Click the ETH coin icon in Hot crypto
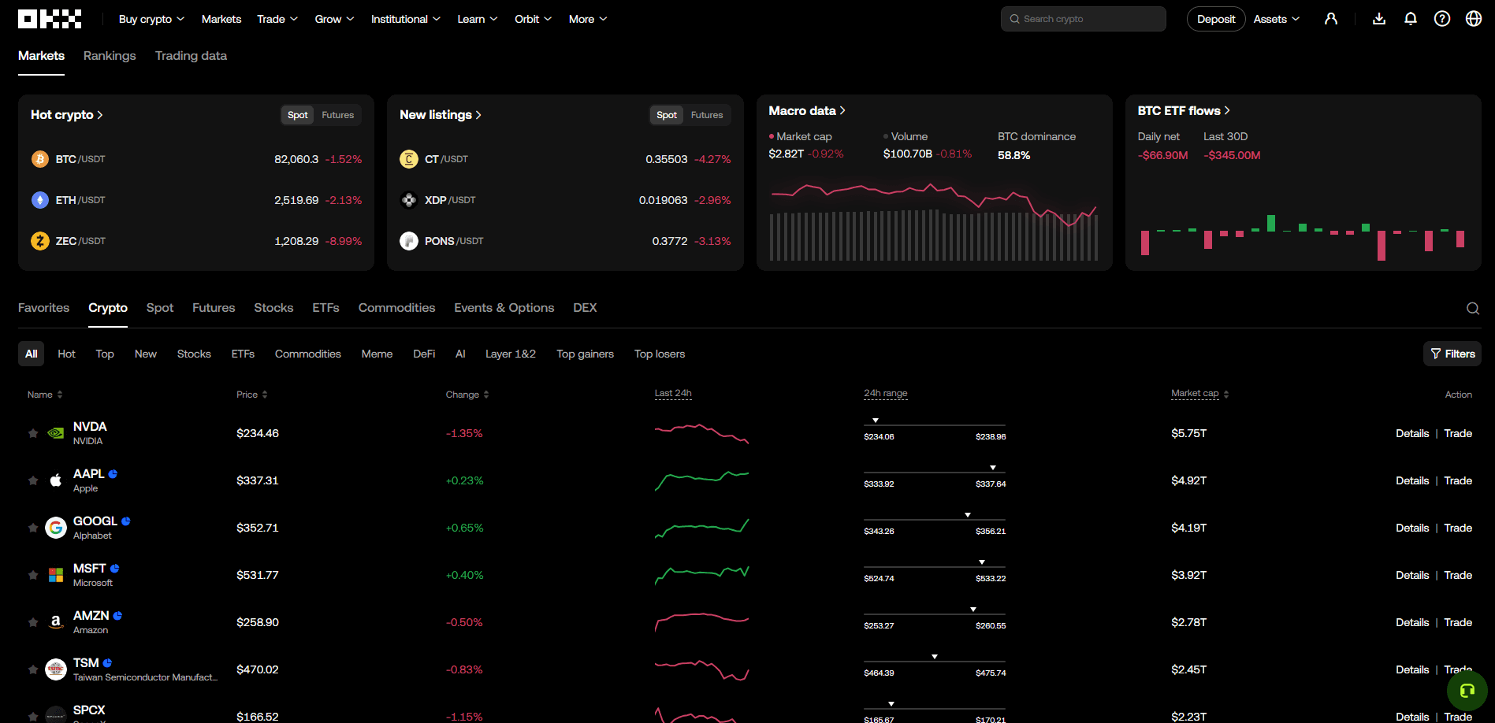The width and height of the screenshot is (1495, 723). (x=40, y=200)
